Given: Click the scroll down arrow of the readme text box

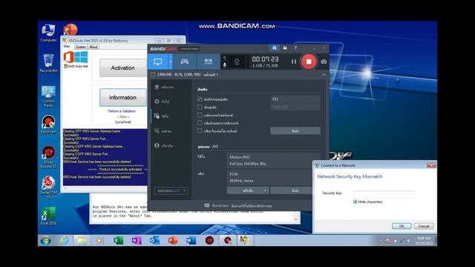Looking at the screenshot, I should (x=296, y=220).
